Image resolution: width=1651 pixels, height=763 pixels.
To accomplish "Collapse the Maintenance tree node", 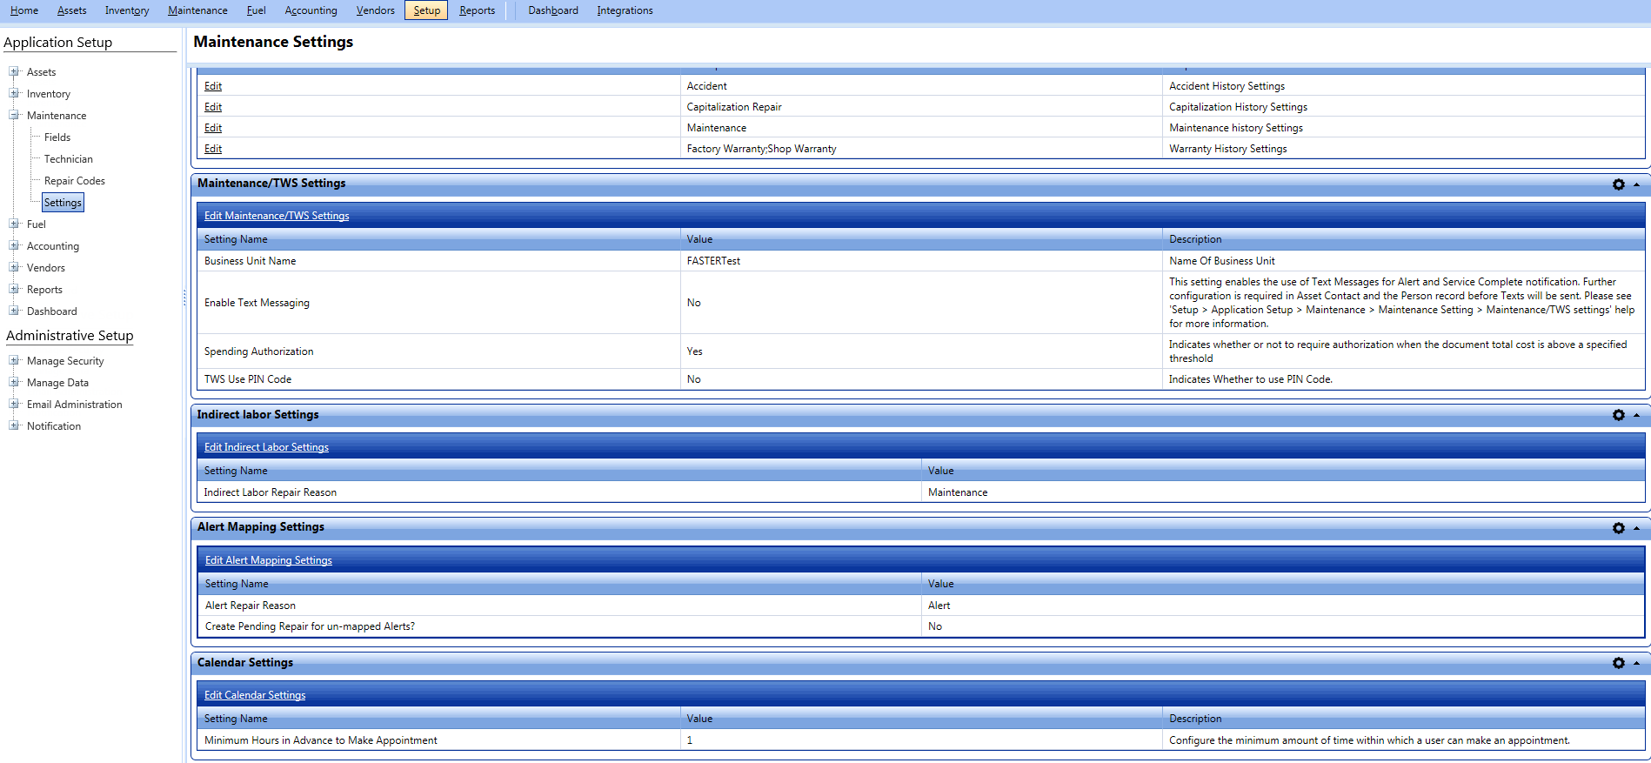I will point(14,115).
